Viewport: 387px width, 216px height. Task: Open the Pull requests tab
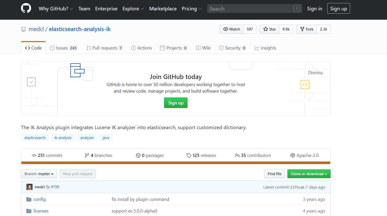pyautogui.click(x=105, y=48)
